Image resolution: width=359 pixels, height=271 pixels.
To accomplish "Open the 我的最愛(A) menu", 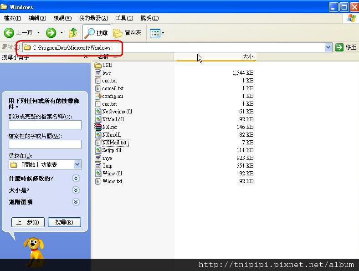I will 93,18.
